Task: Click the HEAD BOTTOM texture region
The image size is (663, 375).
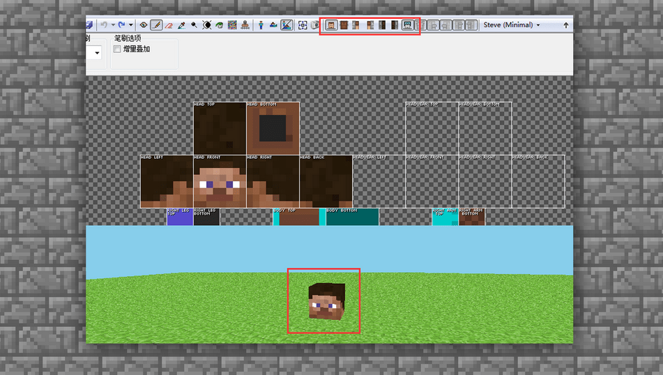Action: click(273, 128)
